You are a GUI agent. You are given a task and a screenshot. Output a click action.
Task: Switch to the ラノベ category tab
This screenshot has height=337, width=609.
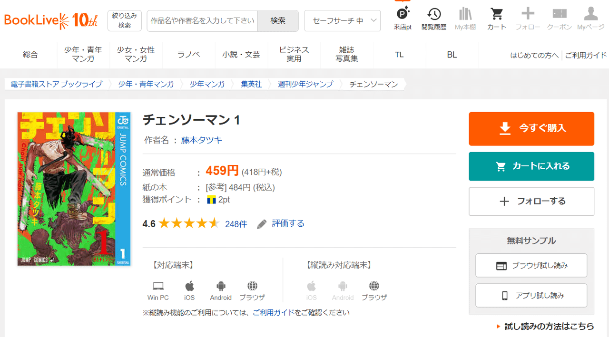189,55
